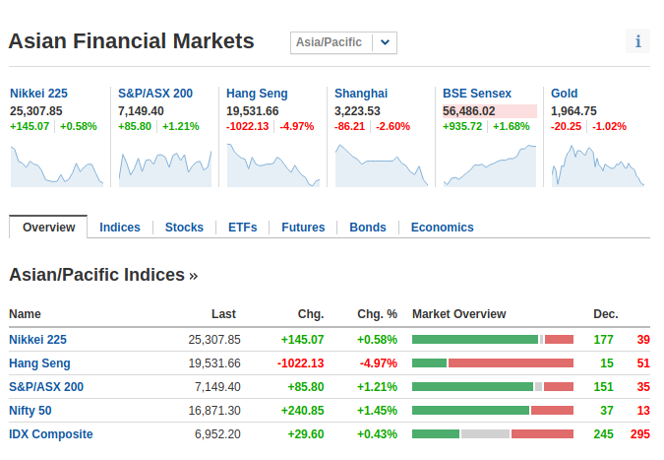This screenshot has height=460, width=664.
Task: Open the Asian/Pacific Indices heading link
Action: (103, 275)
